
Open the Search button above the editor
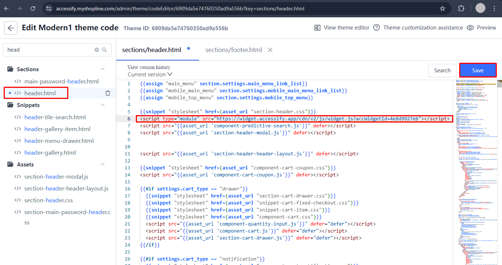pos(442,70)
